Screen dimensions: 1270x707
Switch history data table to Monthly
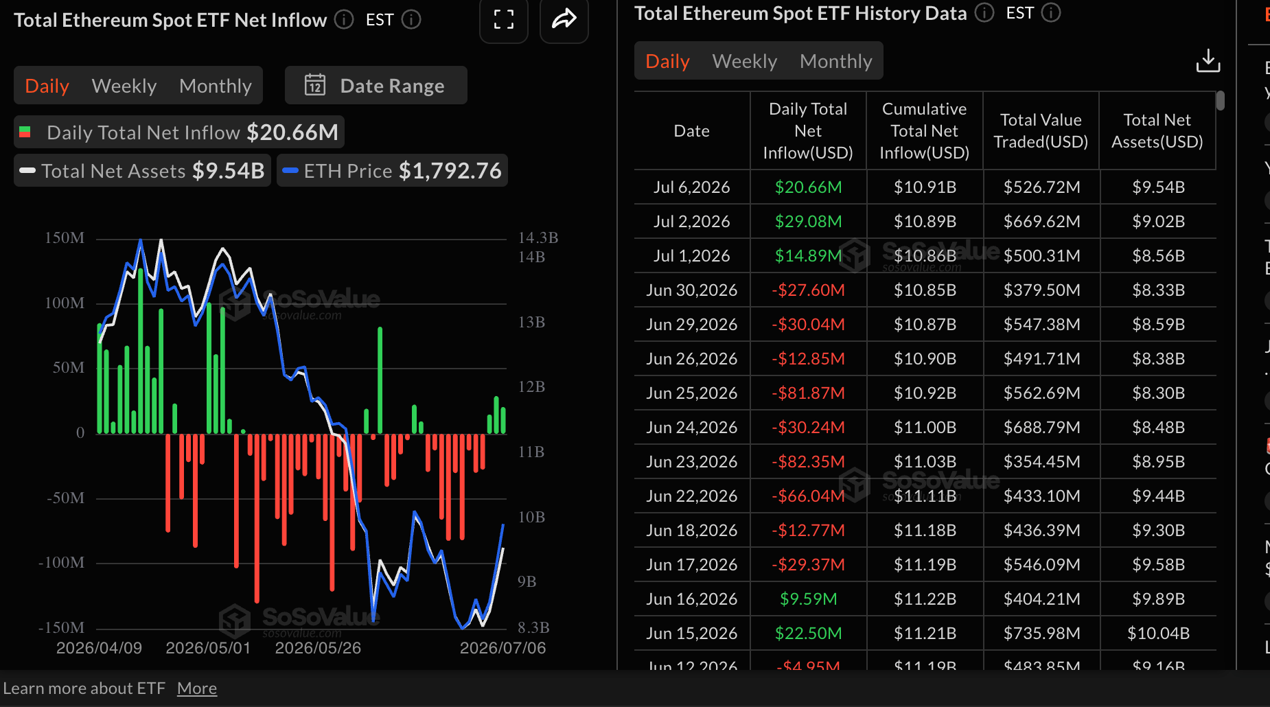836,61
